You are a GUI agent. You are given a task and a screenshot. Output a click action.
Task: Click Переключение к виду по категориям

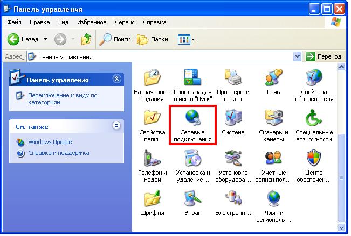(63, 99)
